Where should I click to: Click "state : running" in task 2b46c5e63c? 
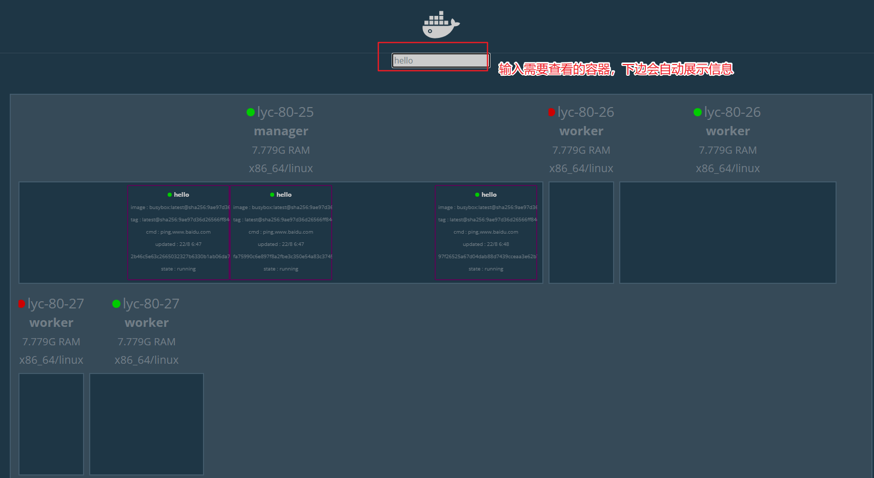click(x=178, y=269)
